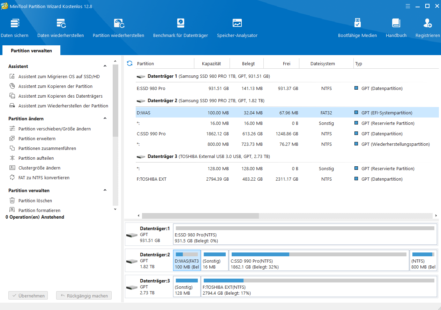Refresh the partition list
The image size is (441, 310).
click(129, 63)
